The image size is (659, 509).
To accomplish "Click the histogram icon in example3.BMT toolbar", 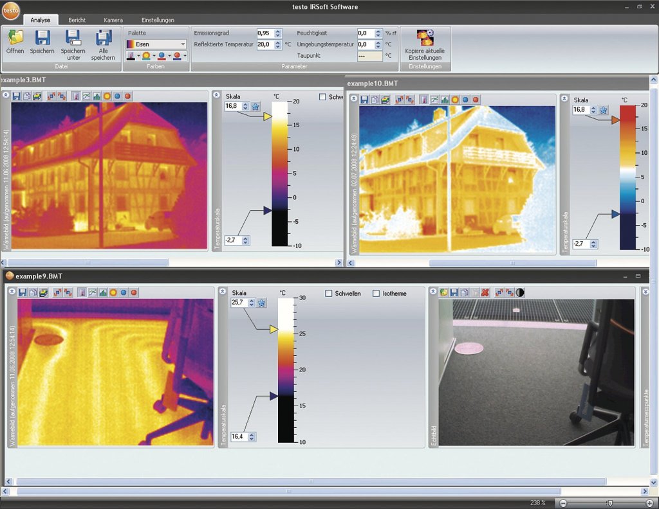I will [x=97, y=96].
